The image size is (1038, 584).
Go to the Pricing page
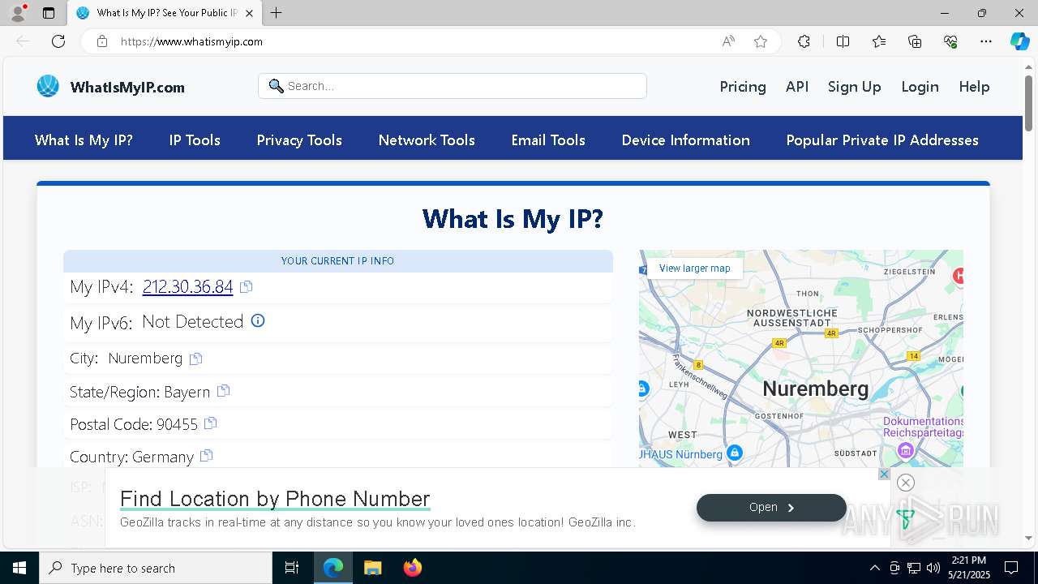click(x=743, y=87)
